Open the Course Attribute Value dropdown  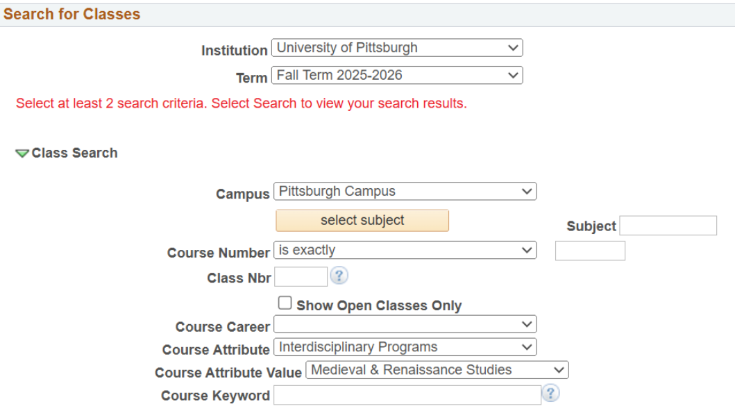coord(437,370)
